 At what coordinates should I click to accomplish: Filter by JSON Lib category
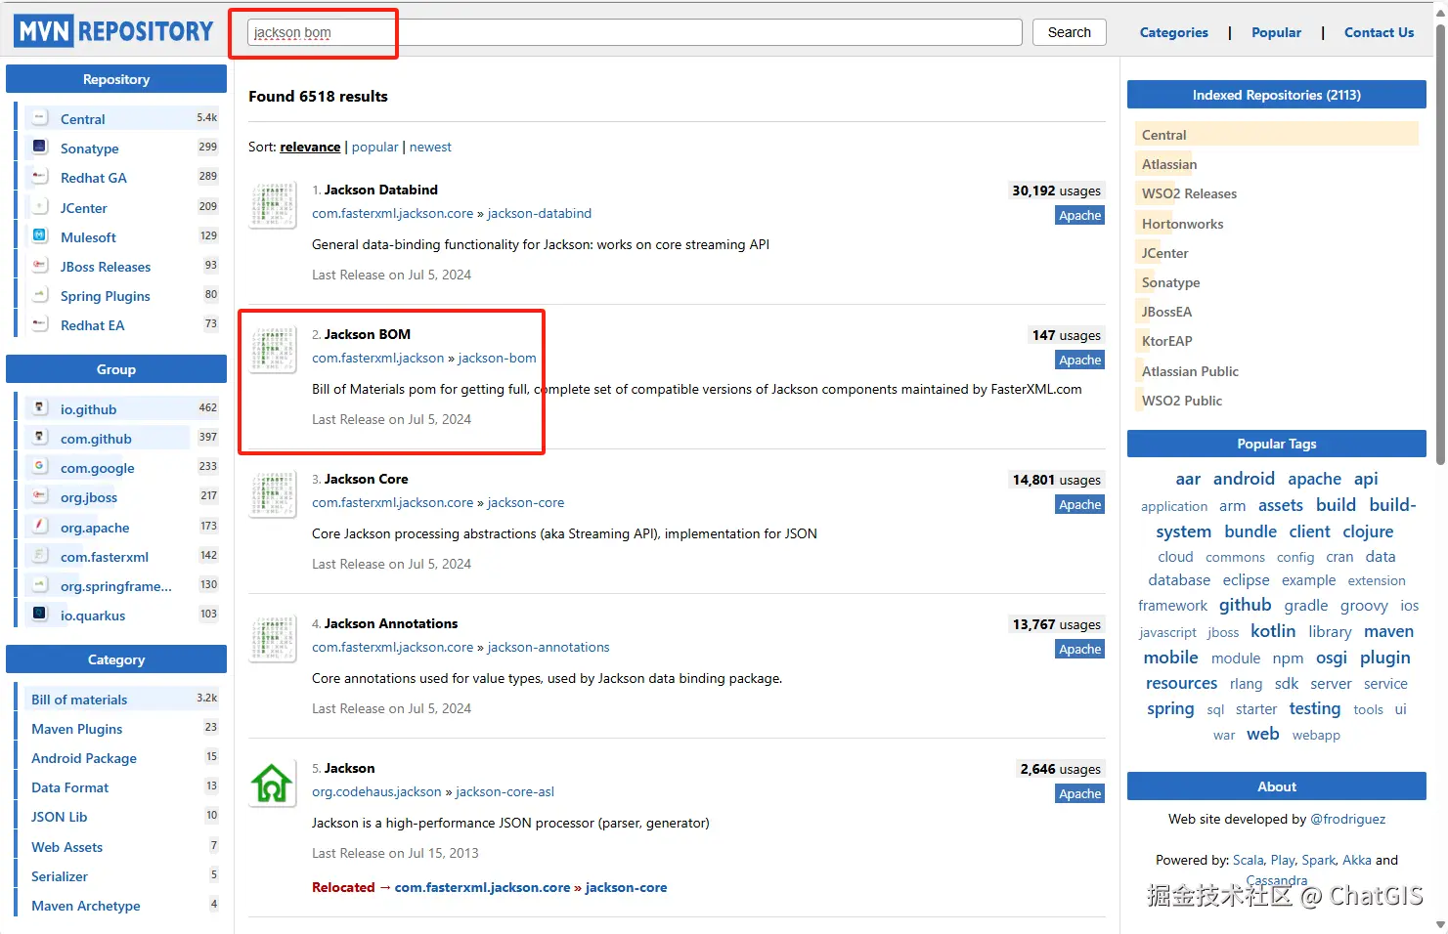60,817
